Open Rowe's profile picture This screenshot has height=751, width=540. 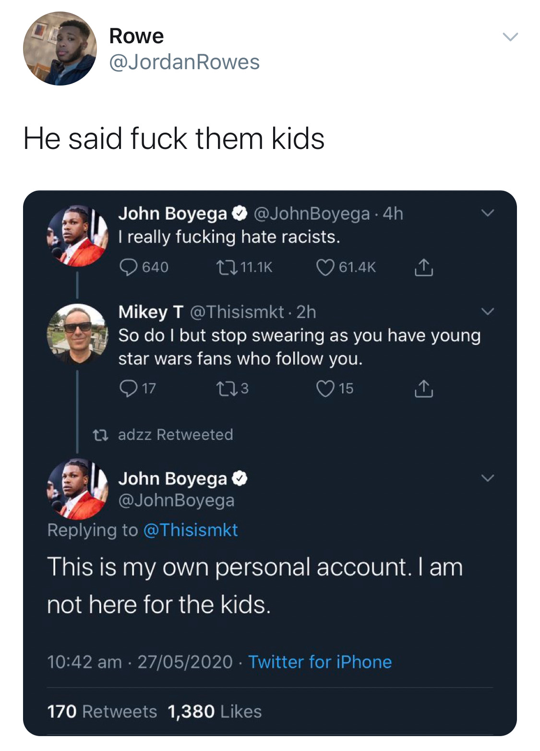click(x=60, y=49)
